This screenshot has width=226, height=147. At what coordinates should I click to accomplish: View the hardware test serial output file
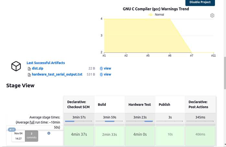[x=107, y=74]
